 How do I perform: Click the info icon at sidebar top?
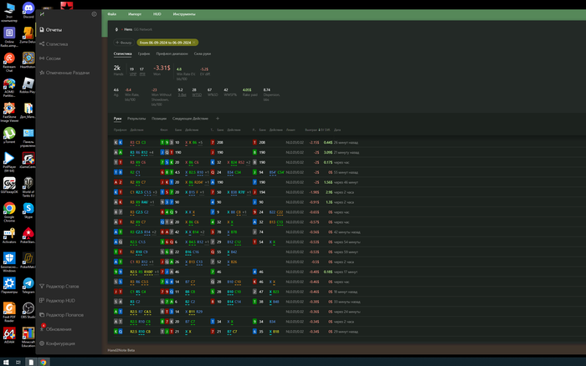tap(94, 14)
